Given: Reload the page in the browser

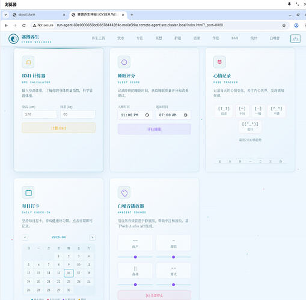Looking at the screenshot, I should pos(24,25).
